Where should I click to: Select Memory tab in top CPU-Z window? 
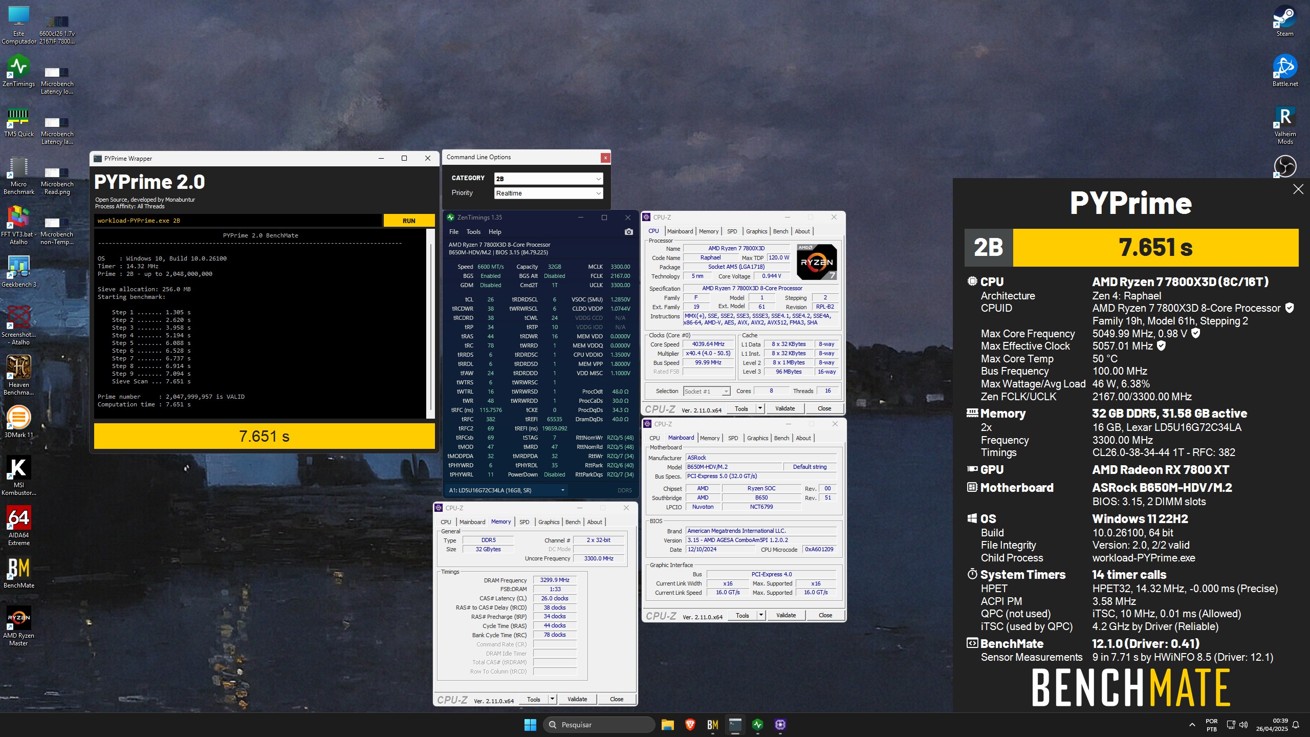(708, 231)
